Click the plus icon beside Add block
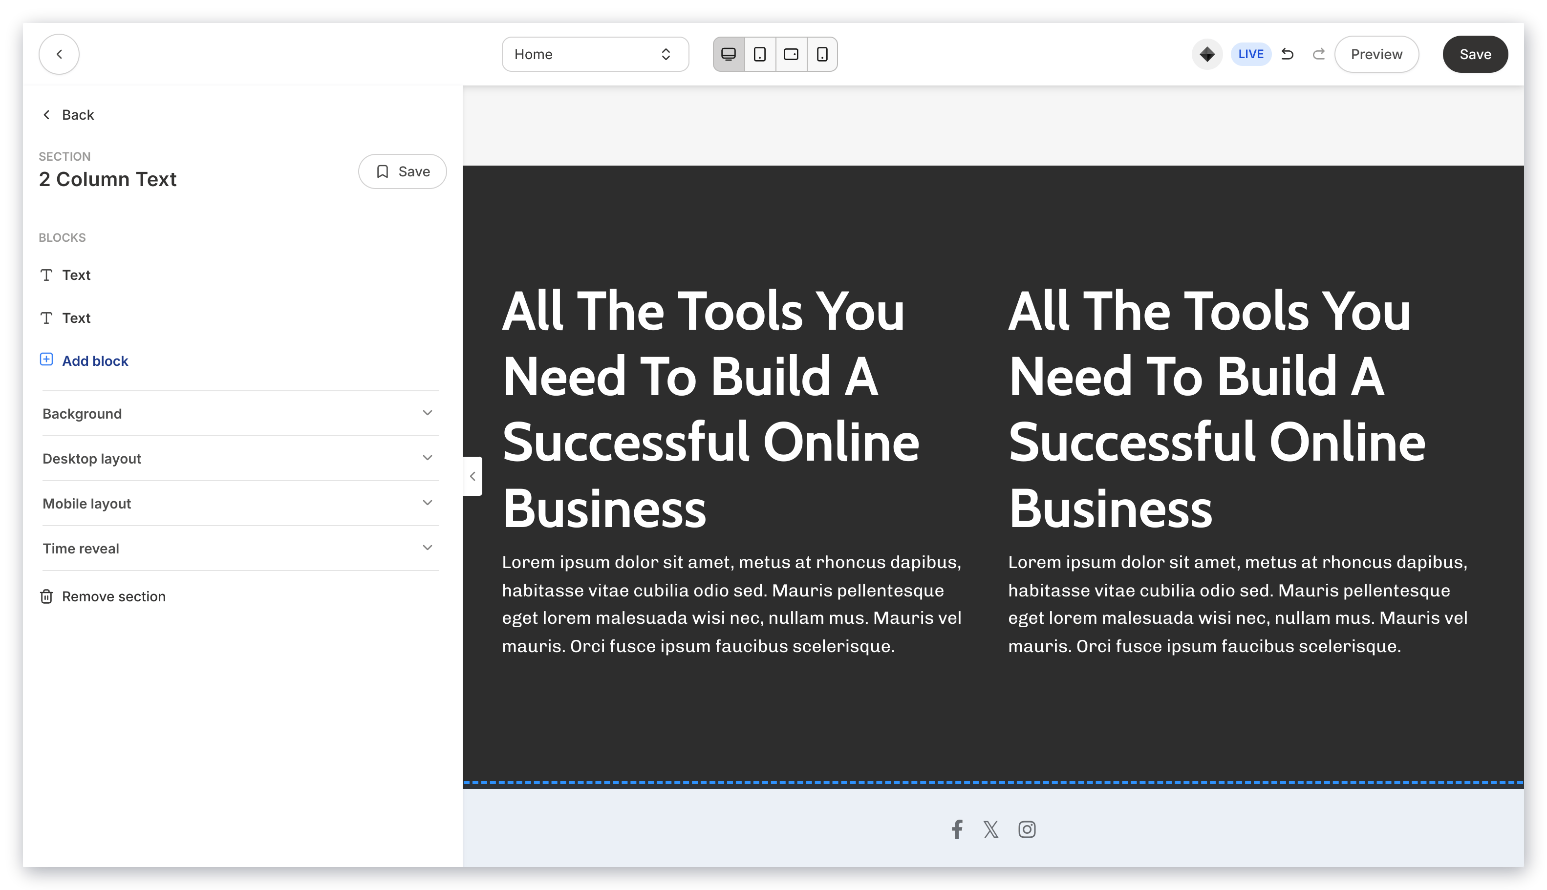The image size is (1547, 890). coord(46,360)
